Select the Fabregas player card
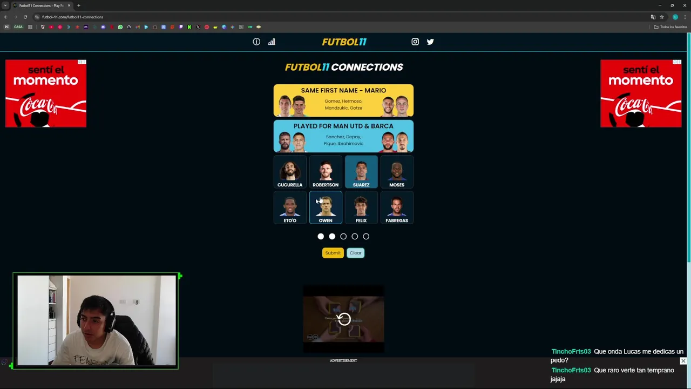Image resolution: width=691 pixels, height=389 pixels. pyautogui.click(x=397, y=208)
